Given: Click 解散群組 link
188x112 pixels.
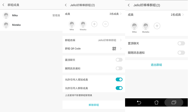Looking at the screenshot, I should [94, 105].
